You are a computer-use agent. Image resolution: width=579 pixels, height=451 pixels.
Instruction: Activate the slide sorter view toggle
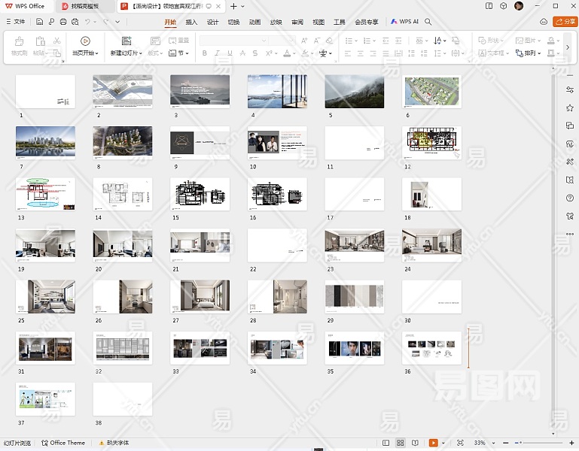tap(401, 443)
